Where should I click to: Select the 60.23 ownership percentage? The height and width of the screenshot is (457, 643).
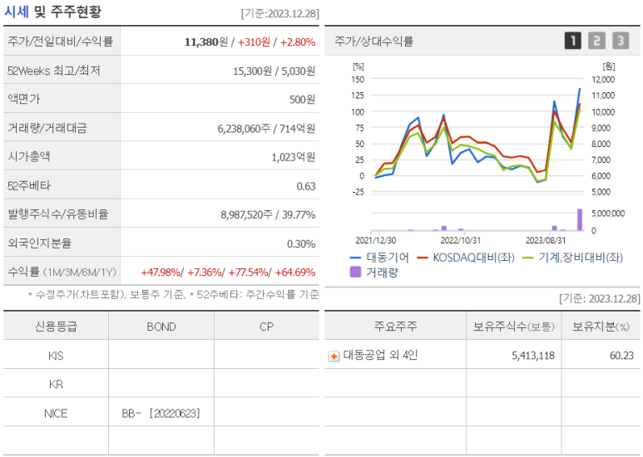coord(621,356)
